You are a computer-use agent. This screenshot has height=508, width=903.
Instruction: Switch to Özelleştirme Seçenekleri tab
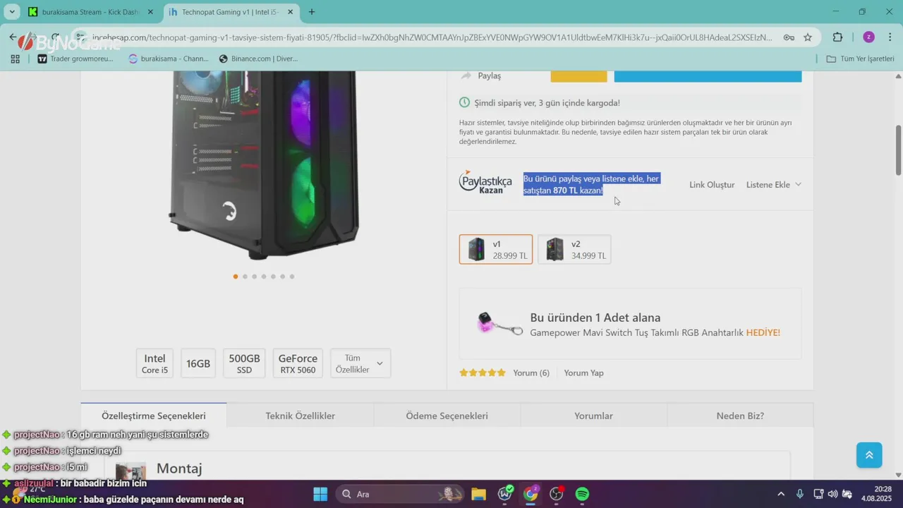[154, 416]
